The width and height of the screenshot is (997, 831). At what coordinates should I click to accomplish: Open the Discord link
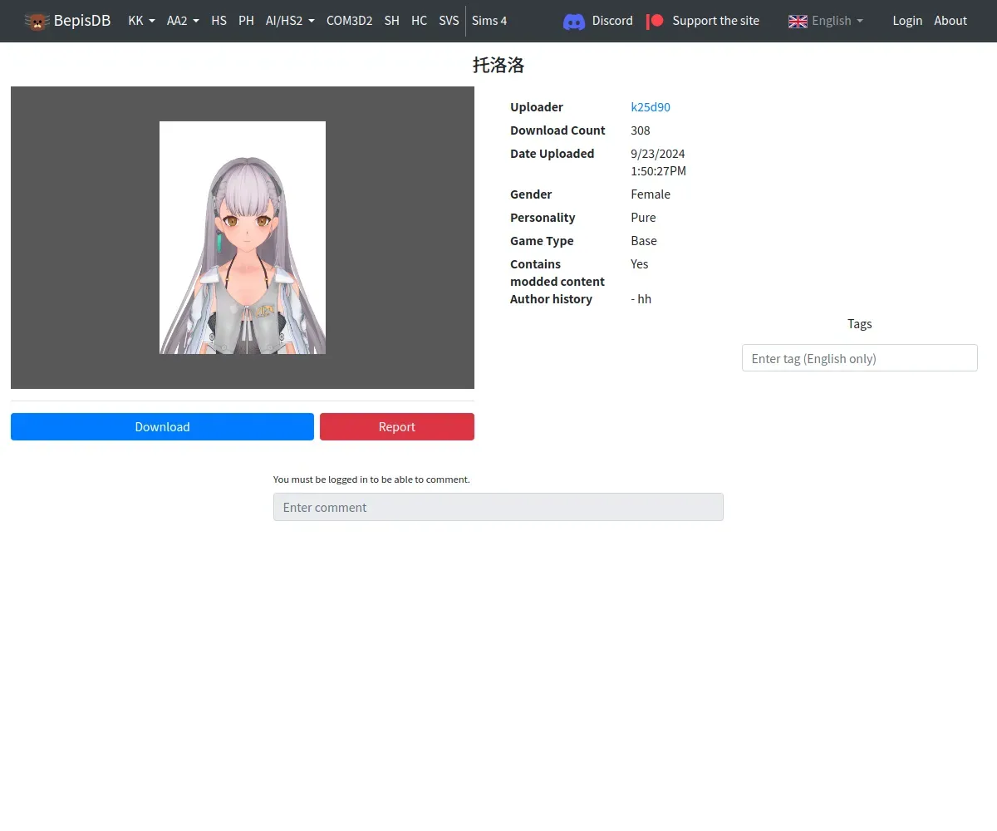pyautogui.click(x=612, y=21)
